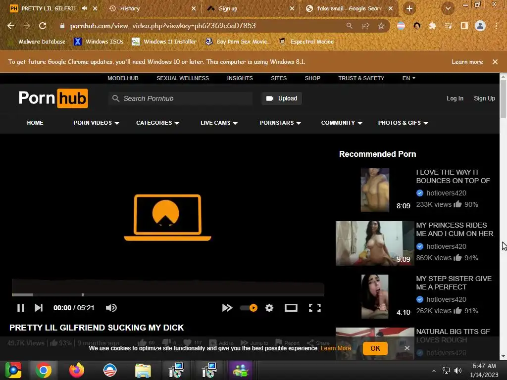Open the media controls icon in Chrome toolbar

click(448, 26)
